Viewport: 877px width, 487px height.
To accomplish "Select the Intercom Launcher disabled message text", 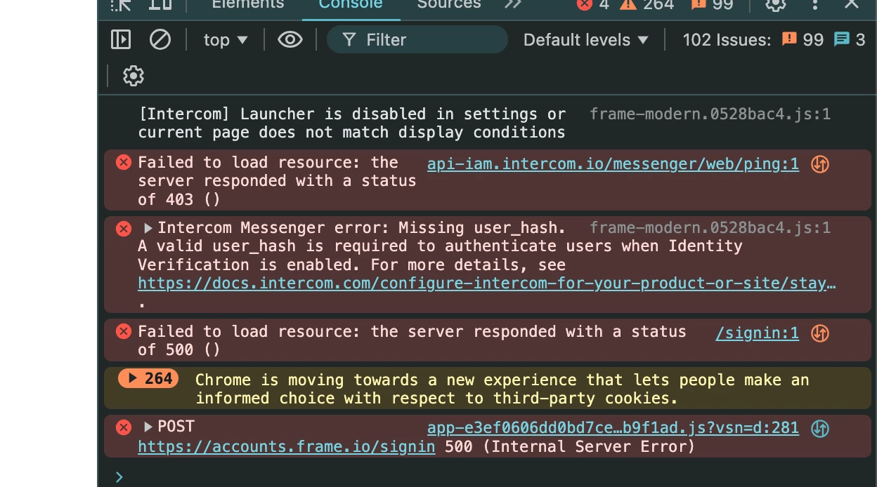I will point(352,124).
